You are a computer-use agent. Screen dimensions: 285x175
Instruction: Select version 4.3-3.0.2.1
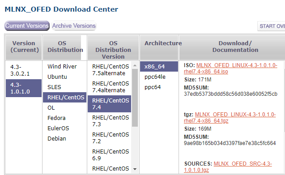tap(24, 70)
